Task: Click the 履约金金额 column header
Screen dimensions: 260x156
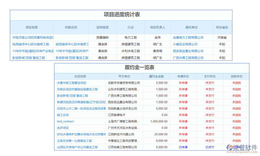Action: click(x=156, y=76)
